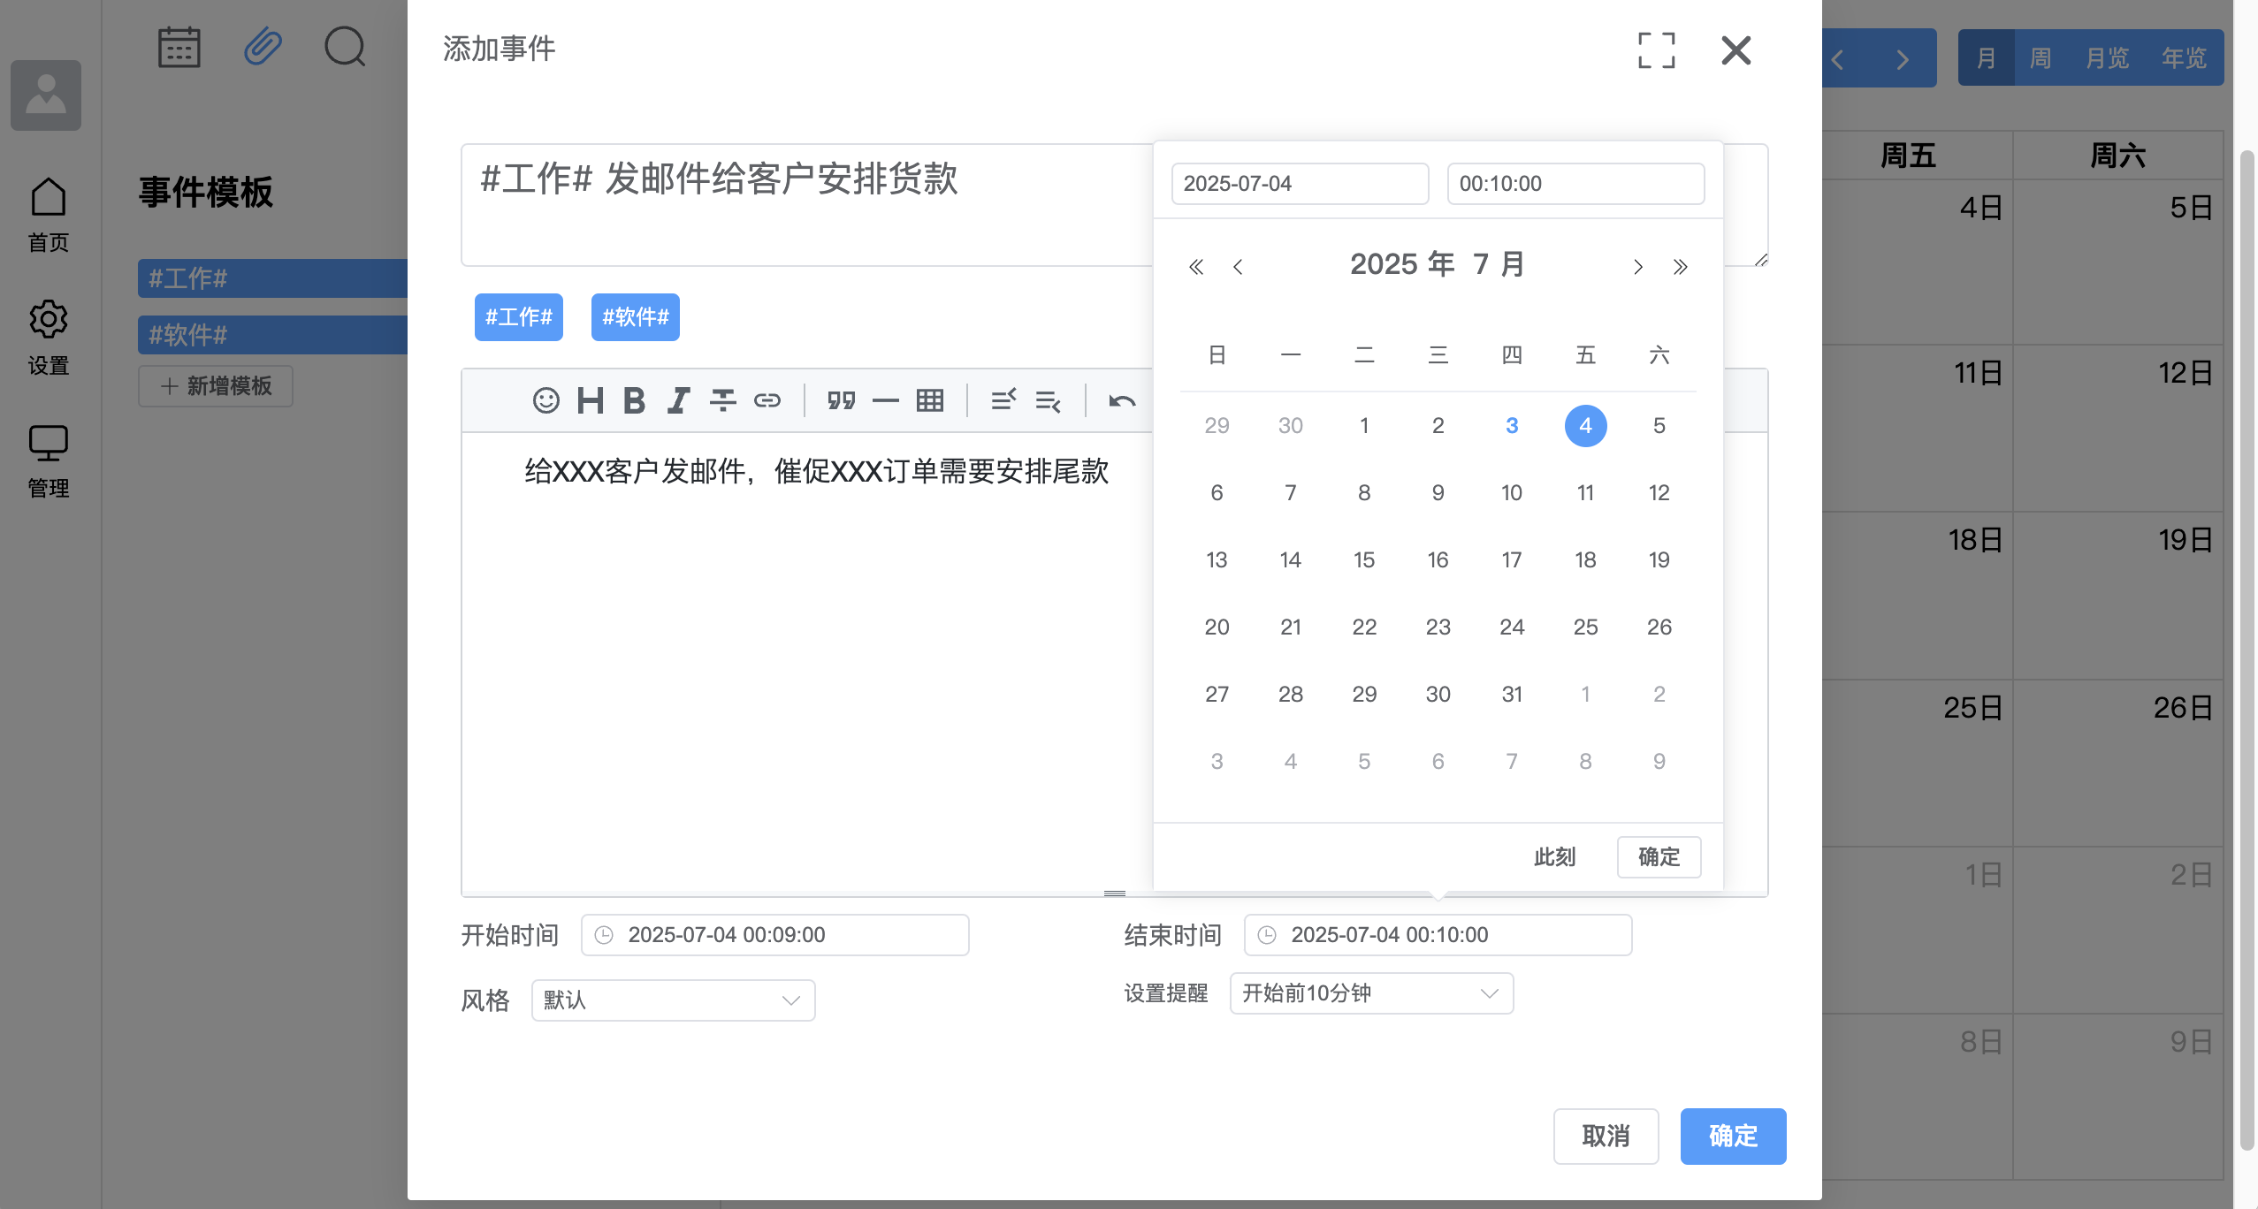This screenshot has height=1209, width=2258.
Task: Open 管理 management in sidebar
Action: (48, 460)
